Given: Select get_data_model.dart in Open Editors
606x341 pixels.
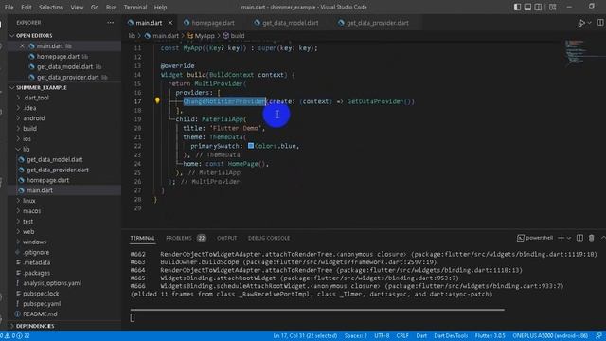Looking at the screenshot, I should (x=65, y=67).
